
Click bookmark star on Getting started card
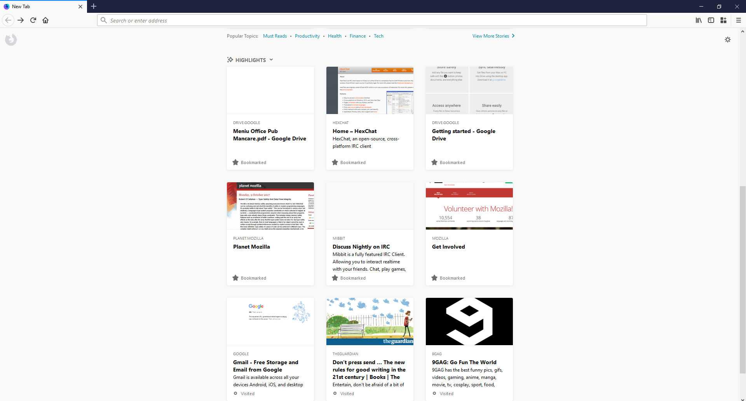(434, 162)
